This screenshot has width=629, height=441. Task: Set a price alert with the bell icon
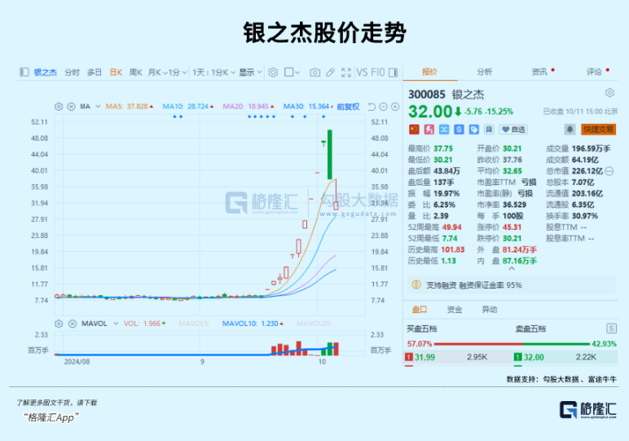point(570,130)
